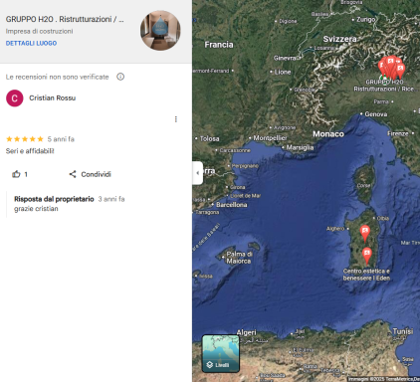This screenshot has height=382, width=420.
Task: Select the Centro estetica Eden map pin
Action: click(x=367, y=256)
